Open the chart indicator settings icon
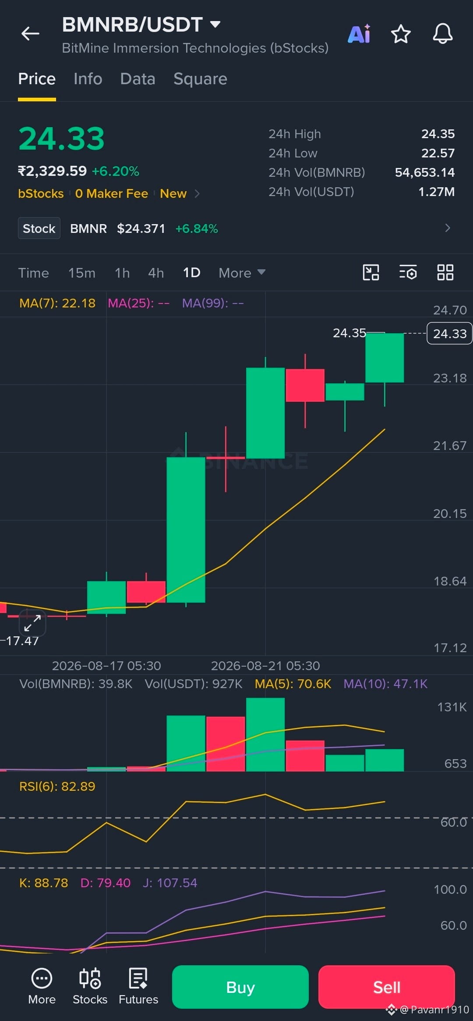The height and width of the screenshot is (1021, 473). click(x=408, y=272)
